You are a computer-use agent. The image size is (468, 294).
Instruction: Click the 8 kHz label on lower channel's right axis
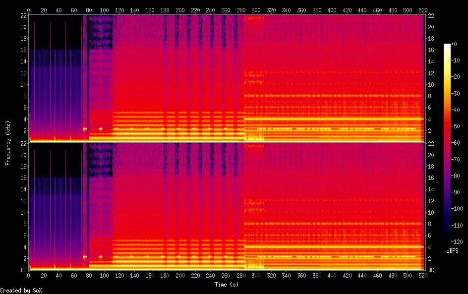click(x=430, y=224)
